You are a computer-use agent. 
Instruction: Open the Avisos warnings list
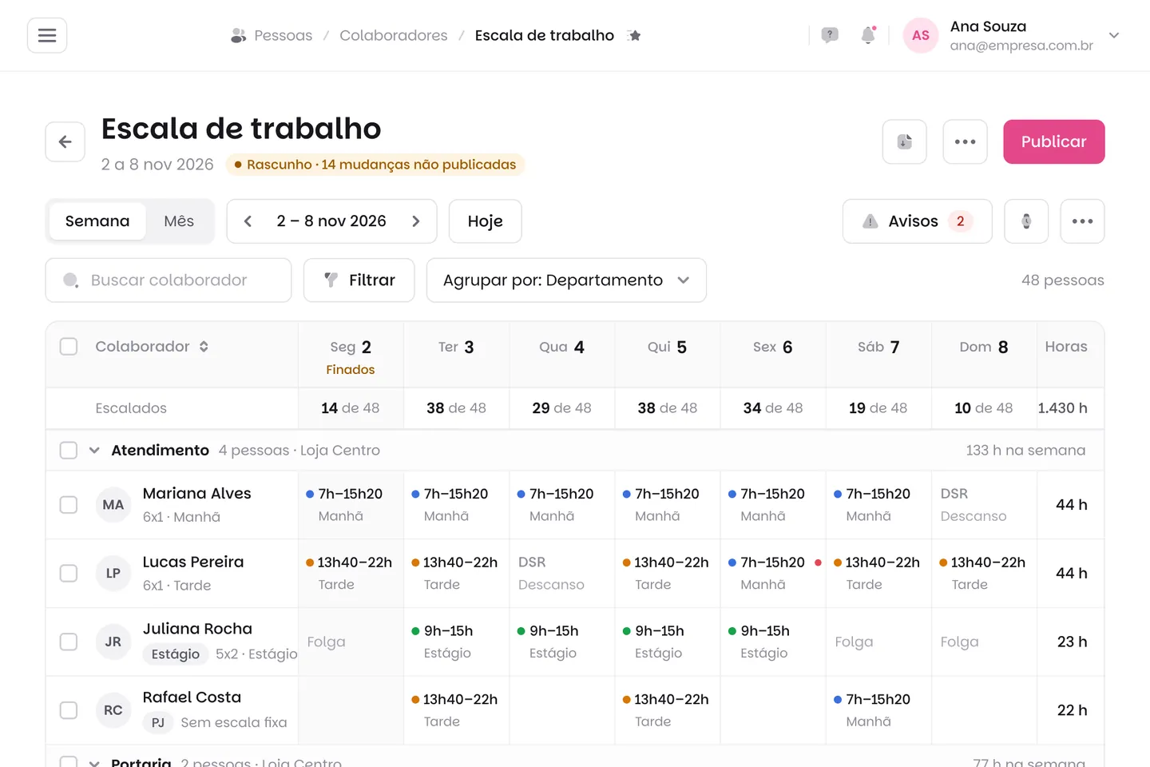(918, 221)
